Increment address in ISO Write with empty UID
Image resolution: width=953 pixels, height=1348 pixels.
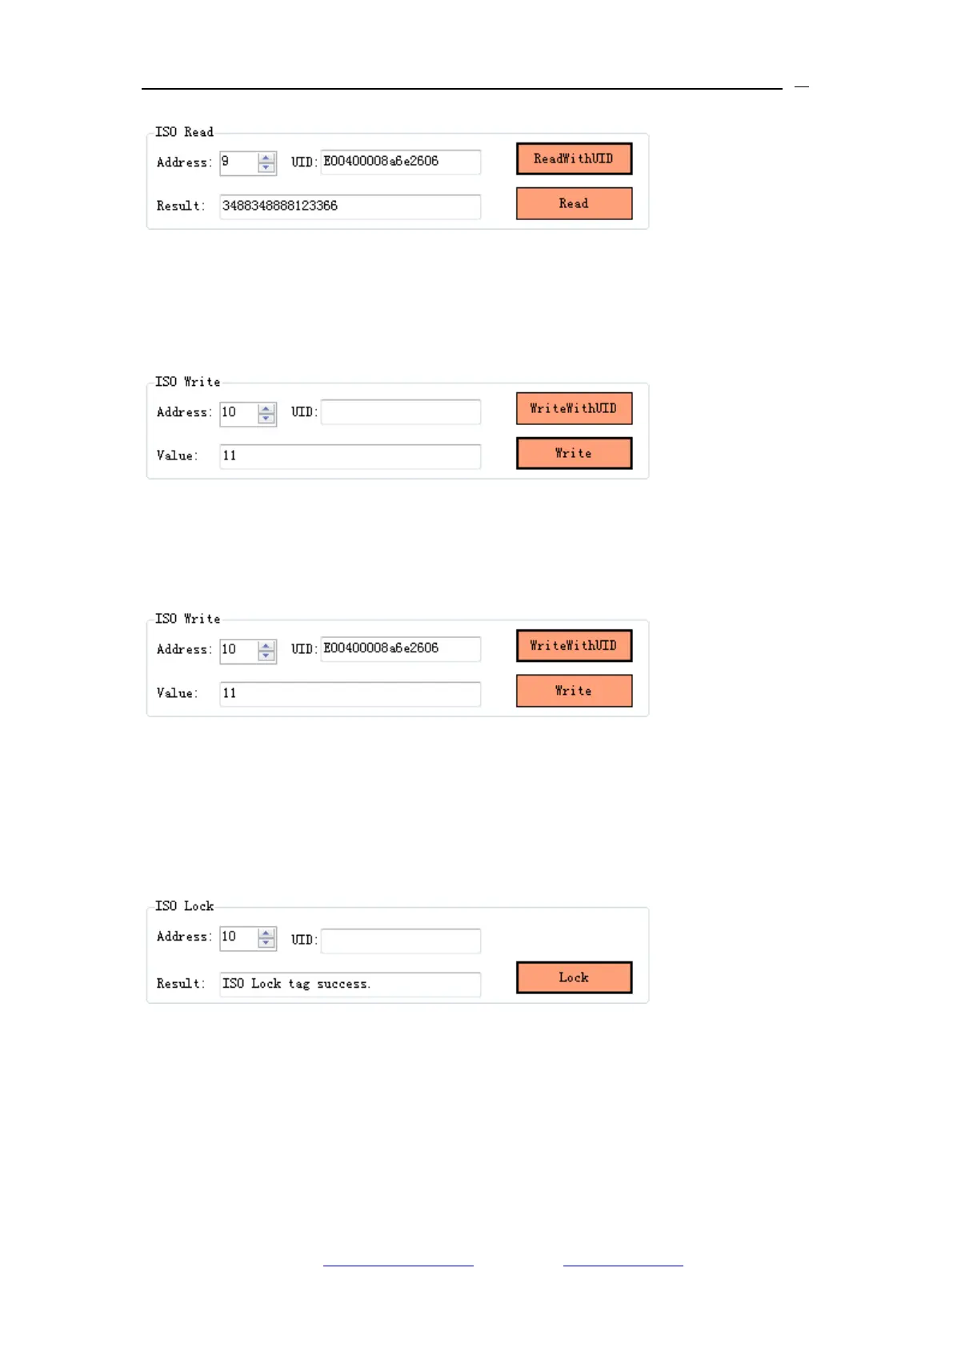(266, 407)
